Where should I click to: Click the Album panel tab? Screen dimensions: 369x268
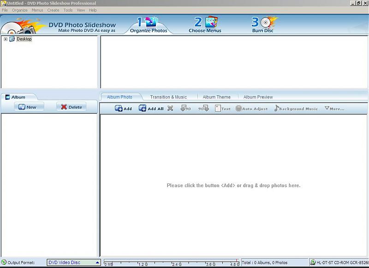point(18,97)
